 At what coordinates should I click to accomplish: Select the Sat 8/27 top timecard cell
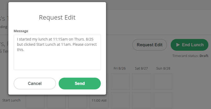tap(142, 82)
